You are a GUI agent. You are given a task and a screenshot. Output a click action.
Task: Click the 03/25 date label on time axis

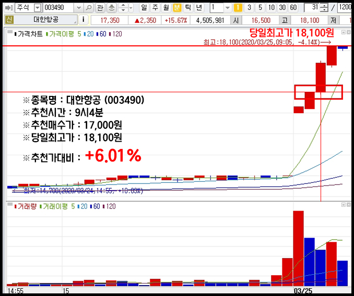[303, 291]
